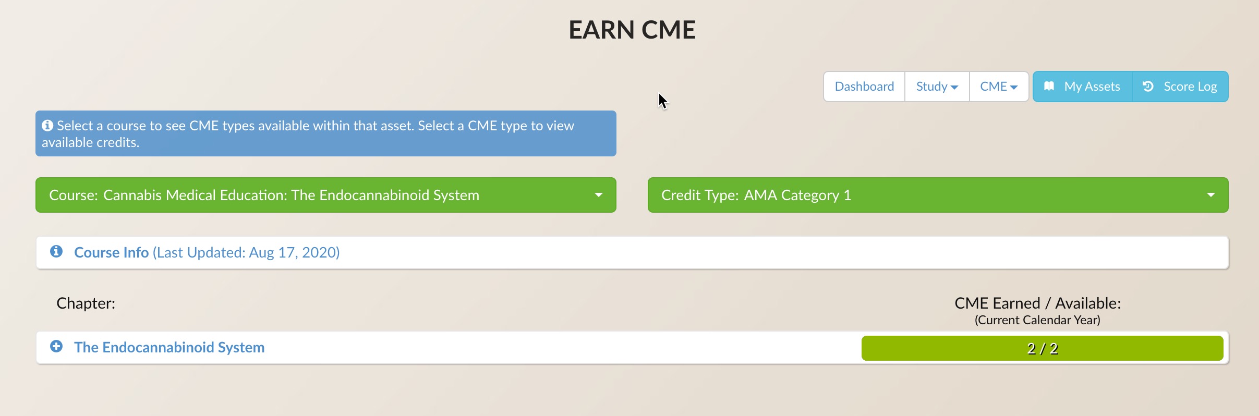Go to the Dashboard
This screenshot has width=1259, height=416.
point(864,87)
